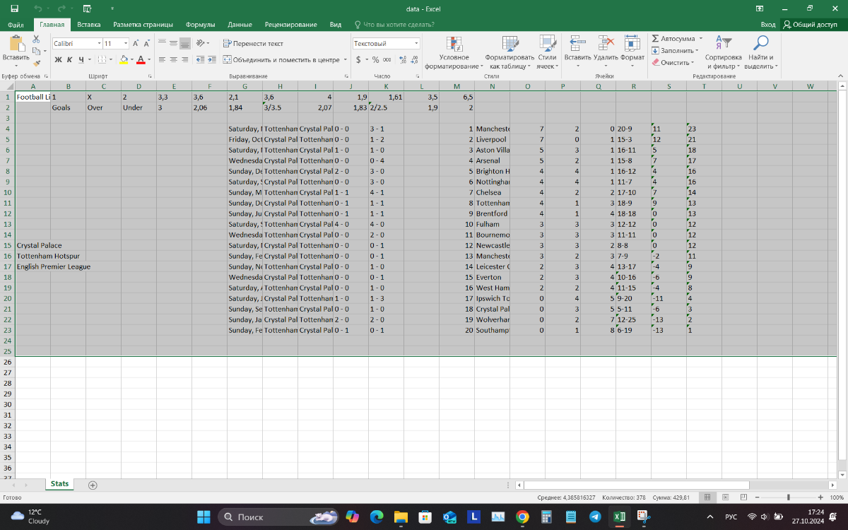Image resolution: width=848 pixels, height=530 pixels.
Task: Align cell content to the vertical middle
Action: point(173,43)
